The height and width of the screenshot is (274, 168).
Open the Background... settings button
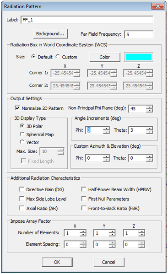coord(50,34)
